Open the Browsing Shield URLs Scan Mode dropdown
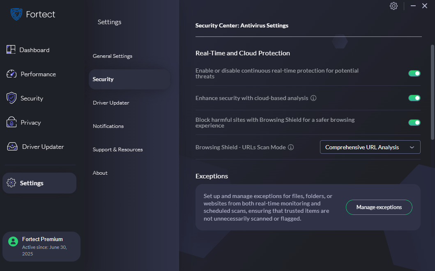 (370, 147)
